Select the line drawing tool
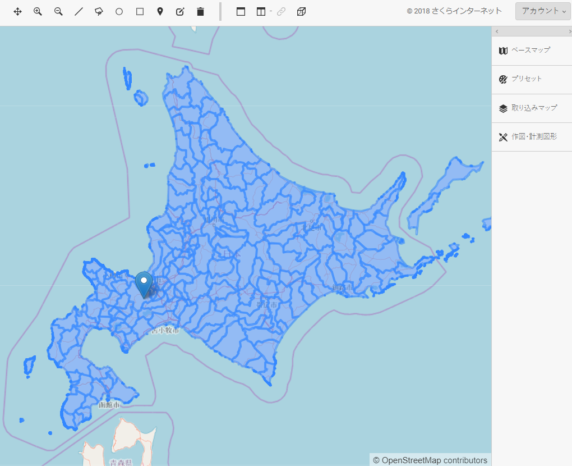Image resolution: width=572 pixels, height=466 pixels. [79, 12]
